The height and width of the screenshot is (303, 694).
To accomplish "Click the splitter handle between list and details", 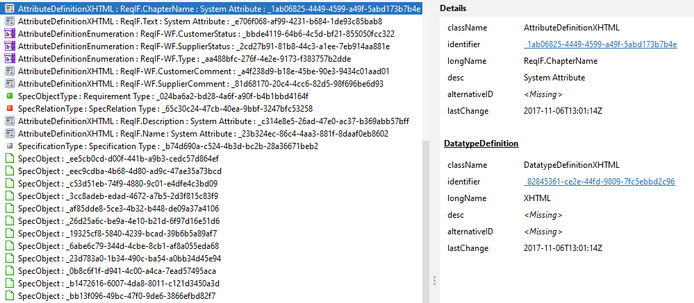I will (435, 279).
